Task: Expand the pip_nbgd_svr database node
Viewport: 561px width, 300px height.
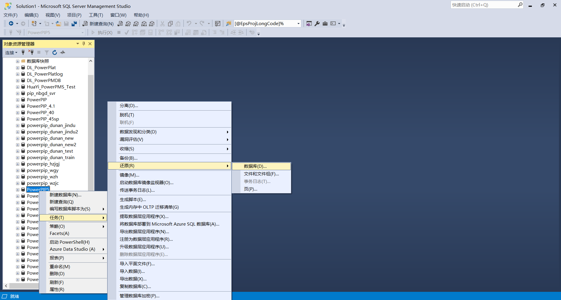Action: point(18,93)
